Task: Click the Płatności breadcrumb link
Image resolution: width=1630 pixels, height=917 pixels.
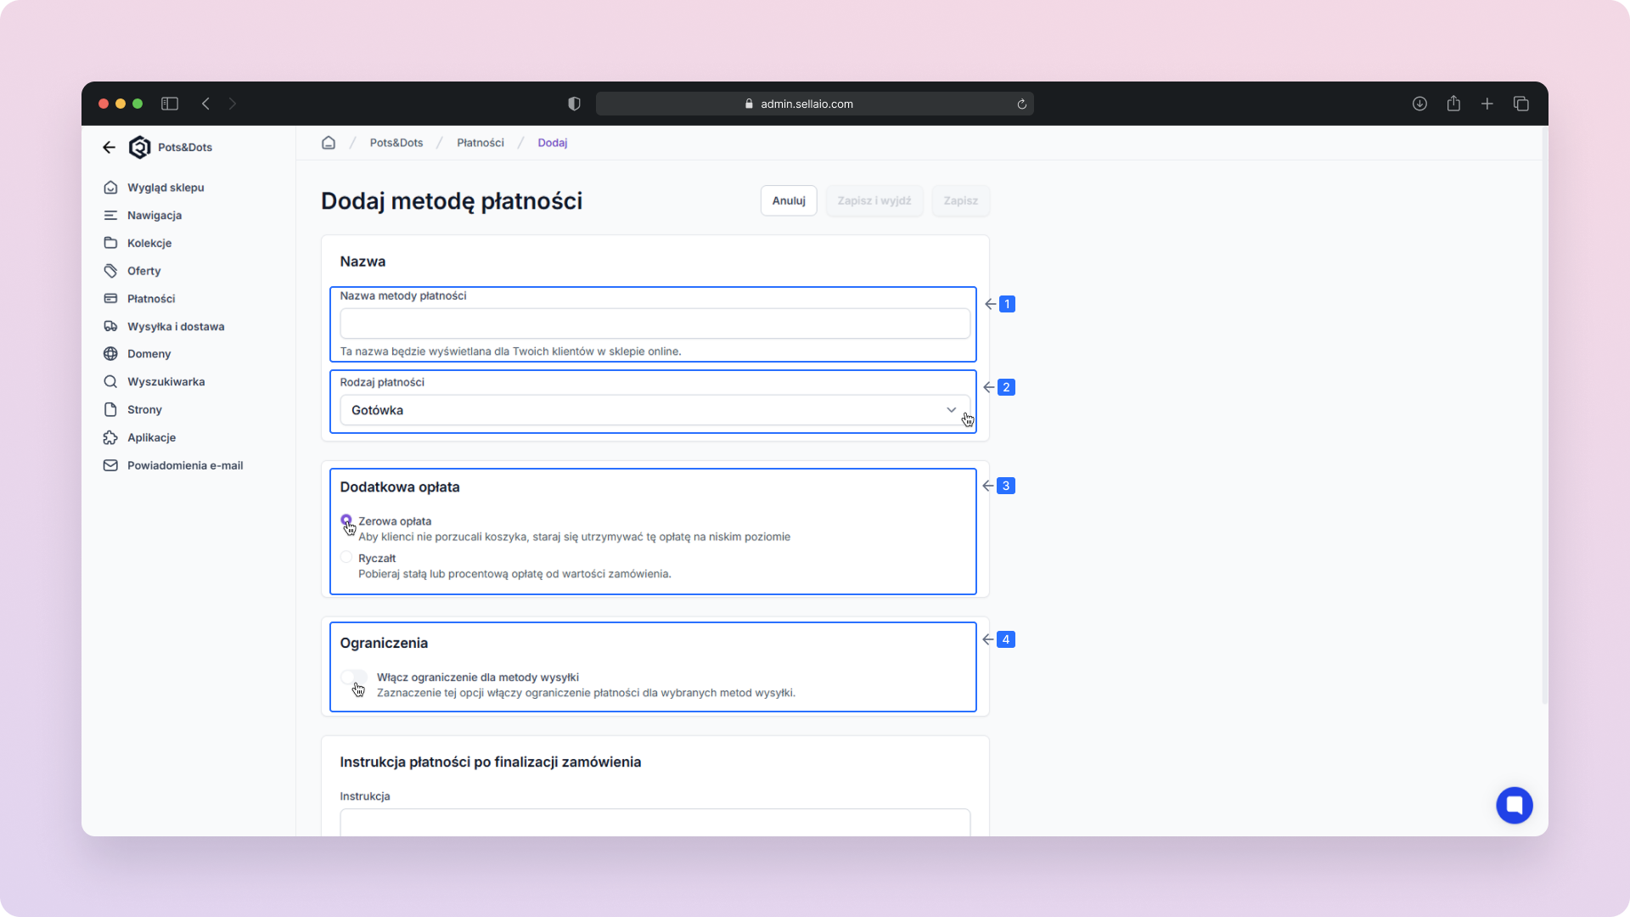Action: [481, 143]
